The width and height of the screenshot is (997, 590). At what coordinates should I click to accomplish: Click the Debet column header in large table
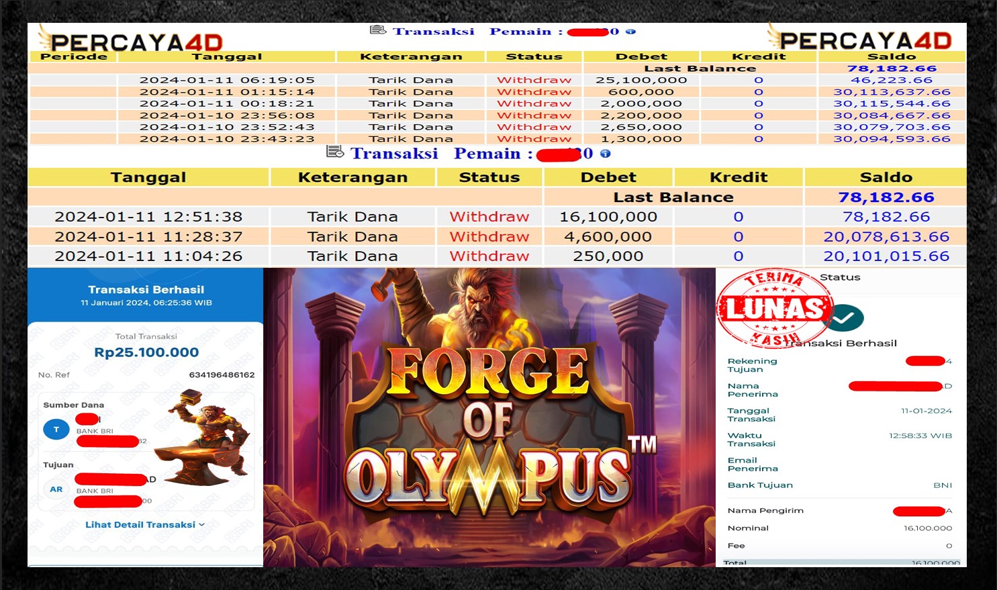click(608, 177)
